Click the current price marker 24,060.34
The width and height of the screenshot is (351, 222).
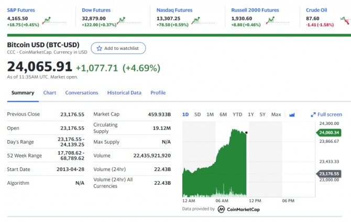click(x=328, y=132)
